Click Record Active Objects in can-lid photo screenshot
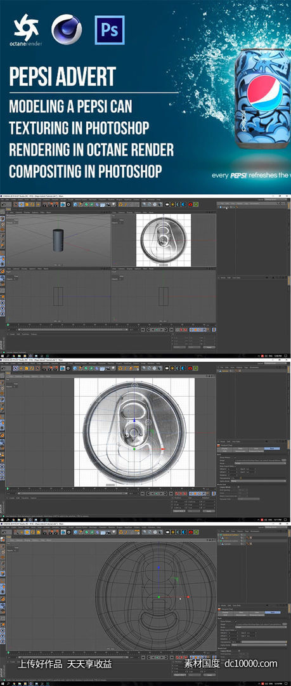The image size is (291, 686). click(176, 494)
